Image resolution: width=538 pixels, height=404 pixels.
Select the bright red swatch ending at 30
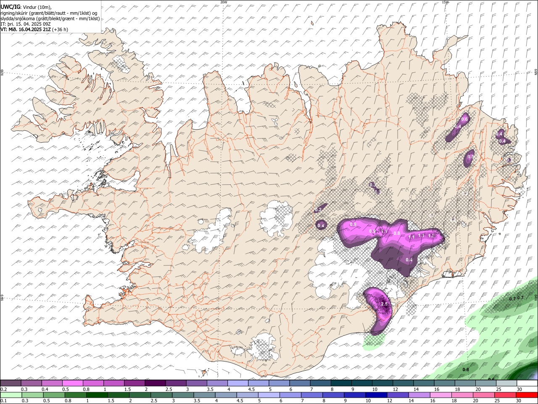click(x=527, y=395)
